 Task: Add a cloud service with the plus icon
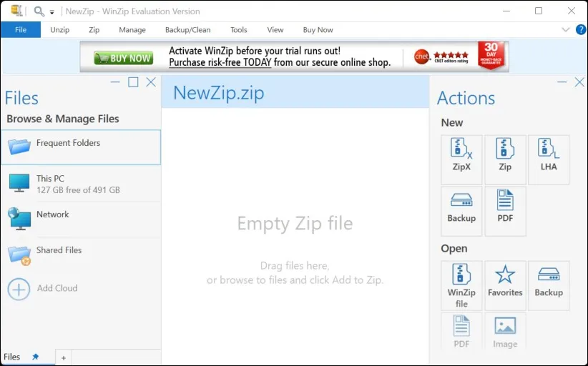click(19, 289)
